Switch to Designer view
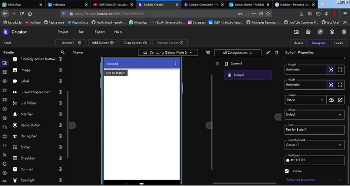Viewport: 350px width, 186px height. click(319, 43)
